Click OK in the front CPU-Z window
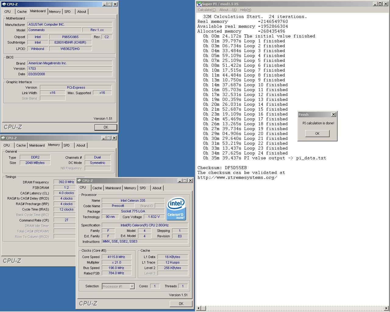The width and height of the screenshot is (390, 312). click(x=181, y=304)
